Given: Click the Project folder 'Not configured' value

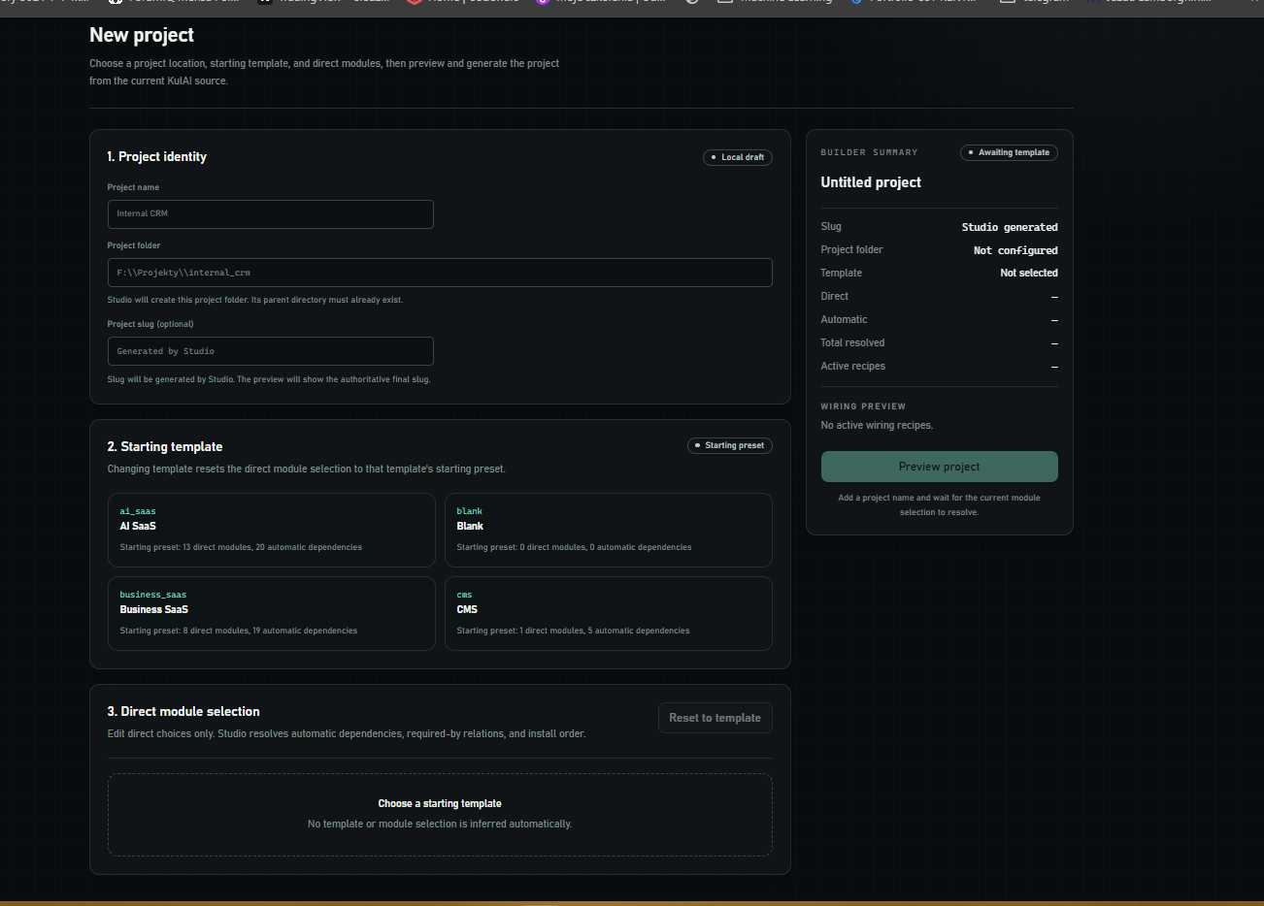Looking at the screenshot, I should [x=1015, y=250].
